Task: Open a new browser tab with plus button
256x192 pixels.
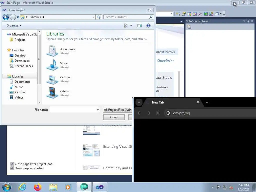Action: 207,102
